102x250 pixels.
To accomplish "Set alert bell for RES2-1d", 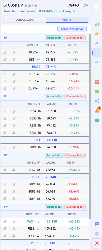I will coord(14,170).
